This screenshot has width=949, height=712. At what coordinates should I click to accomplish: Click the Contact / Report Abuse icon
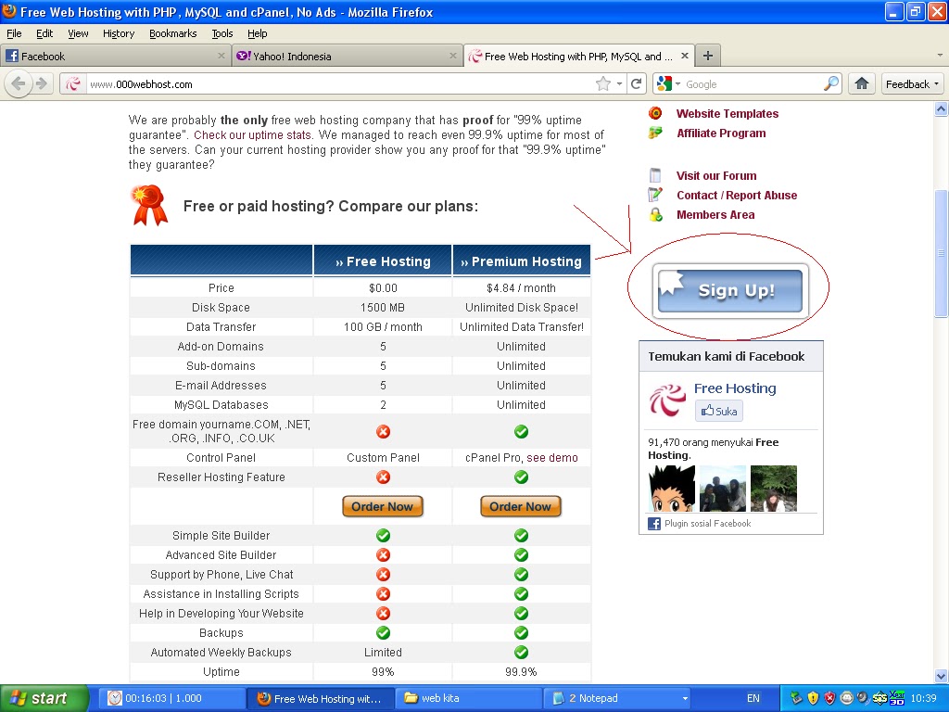[655, 195]
